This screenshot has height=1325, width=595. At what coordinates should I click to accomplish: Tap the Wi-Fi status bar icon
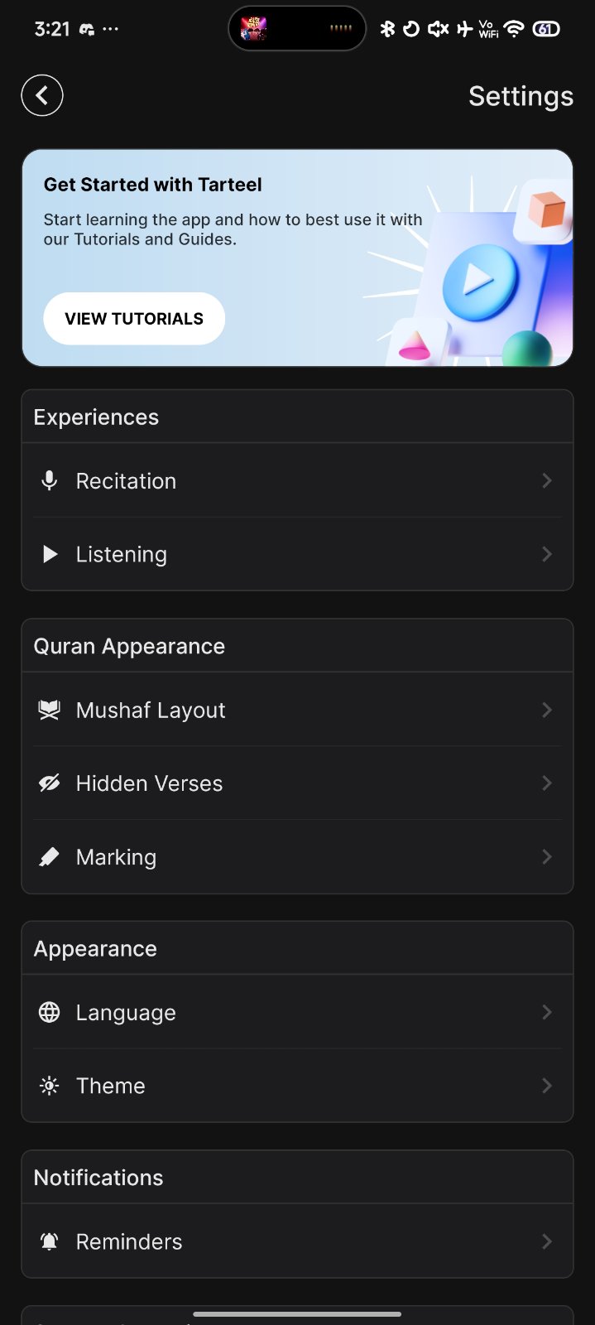[x=514, y=29]
